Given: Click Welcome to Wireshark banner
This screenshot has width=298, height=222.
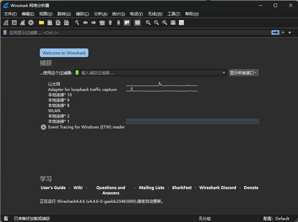Looking at the screenshot, I should tap(64, 53).
